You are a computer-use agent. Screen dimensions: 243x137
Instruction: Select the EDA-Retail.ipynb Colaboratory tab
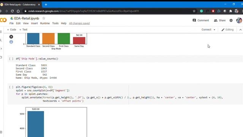tap(20, 5)
